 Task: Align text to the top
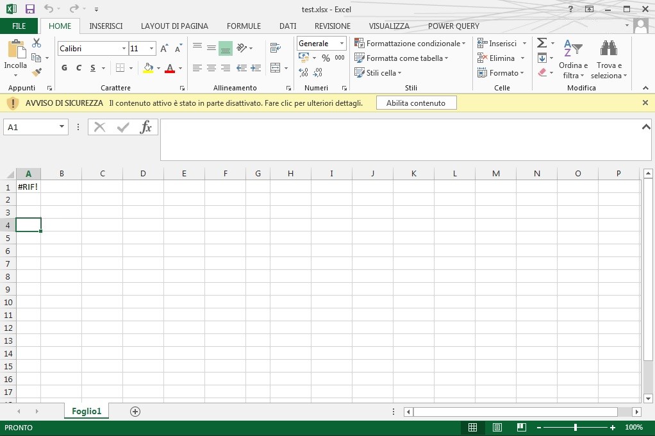pyautogui.click(x=197, y=47)
